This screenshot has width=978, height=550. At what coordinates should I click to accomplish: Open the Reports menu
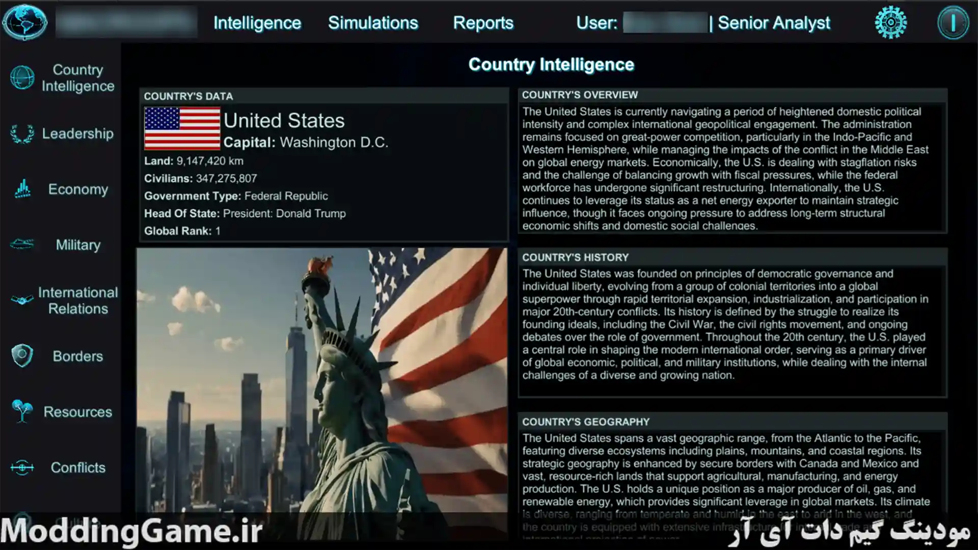[483, 23]
